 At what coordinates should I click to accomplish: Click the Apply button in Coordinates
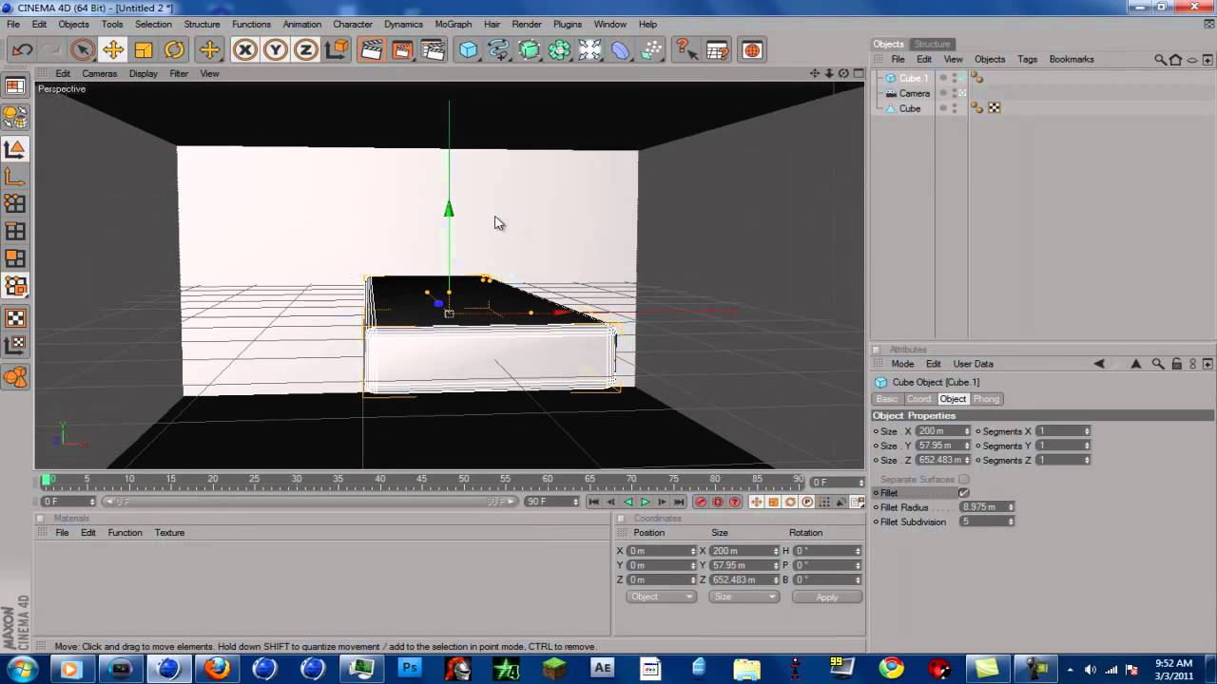click(827, 597)
